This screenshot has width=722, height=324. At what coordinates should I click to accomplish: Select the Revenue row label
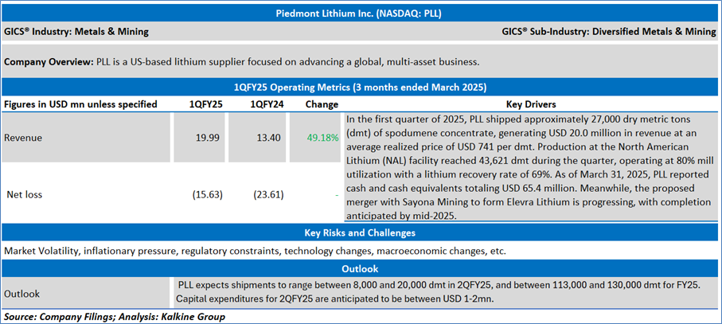[x=23, y=138]
